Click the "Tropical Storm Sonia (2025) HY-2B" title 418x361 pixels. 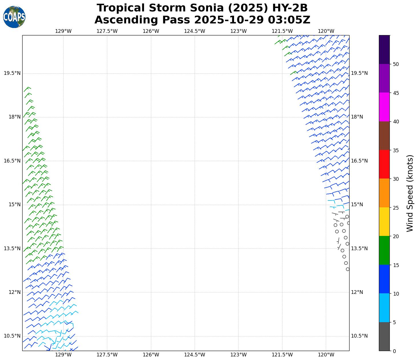pos(202,8)
